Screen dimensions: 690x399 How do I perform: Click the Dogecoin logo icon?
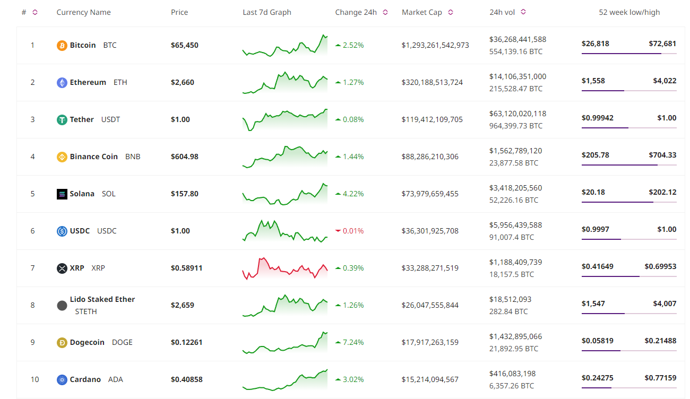[x=62, y=343]
